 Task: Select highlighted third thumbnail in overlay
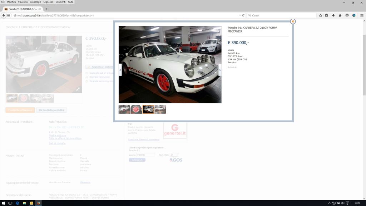click(x=148, y=109)
